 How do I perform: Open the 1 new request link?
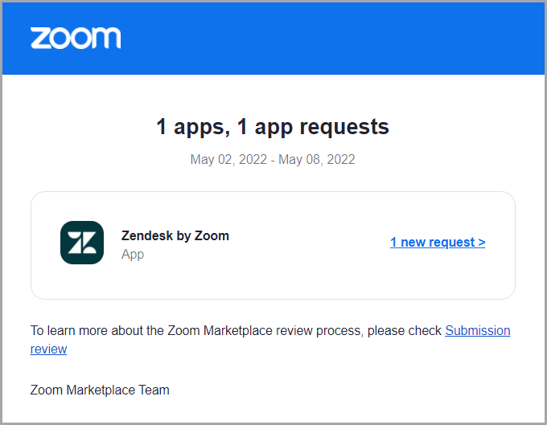pyautogui.click(x=438, y=242)
